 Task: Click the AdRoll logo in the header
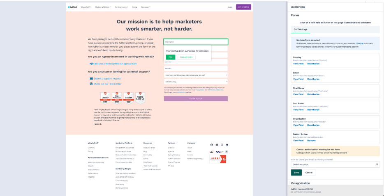tap(72, 7)
